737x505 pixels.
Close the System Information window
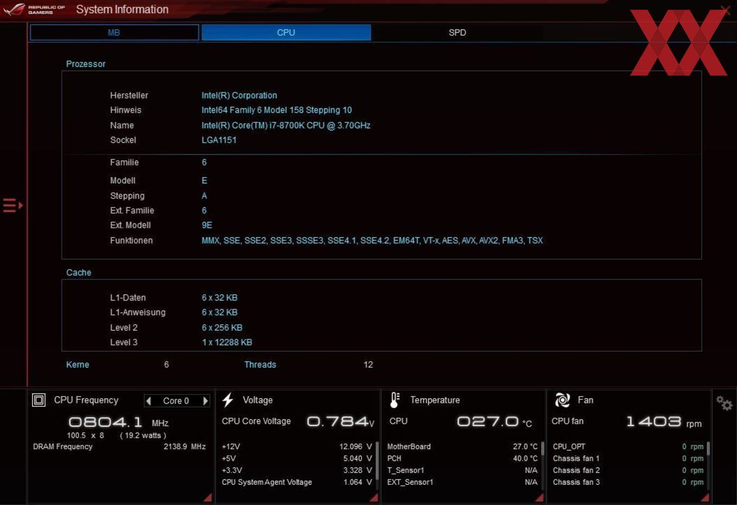(725, 9)
